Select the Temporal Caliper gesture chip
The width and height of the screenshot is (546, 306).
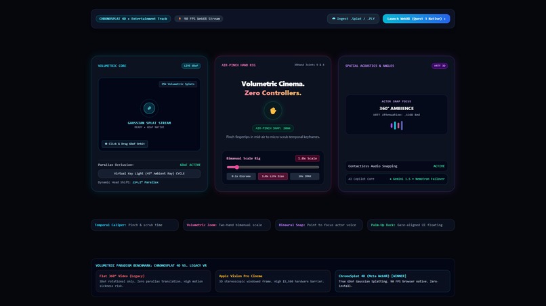coord(135,225)
